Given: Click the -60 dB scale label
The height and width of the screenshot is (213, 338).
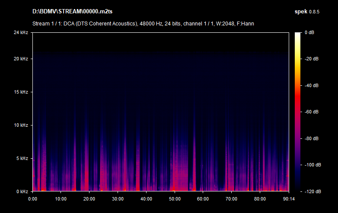Looking at the screenshot, I should point(312,112).
